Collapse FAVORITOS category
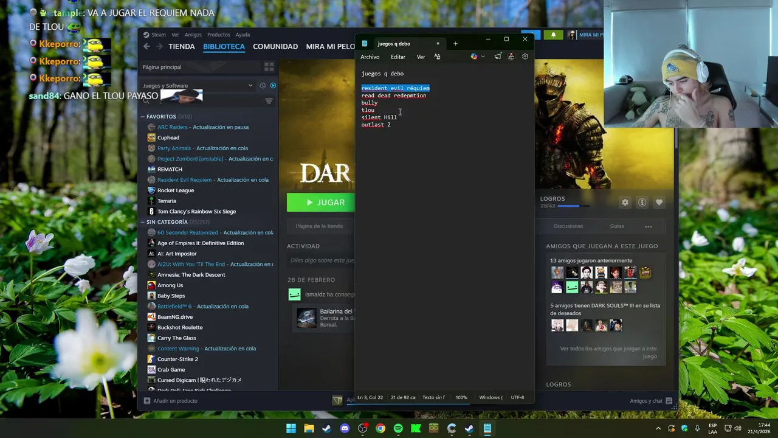The width and height of the screenshot is (778, 438). [143, 117]
